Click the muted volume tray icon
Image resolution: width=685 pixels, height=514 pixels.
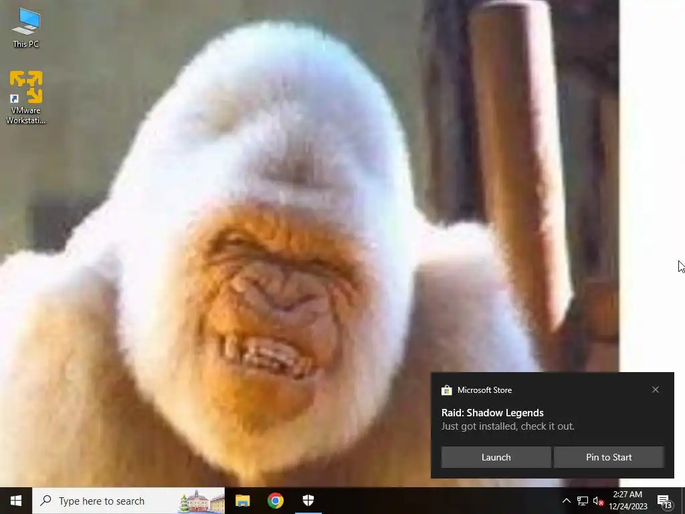click(598, 501)
